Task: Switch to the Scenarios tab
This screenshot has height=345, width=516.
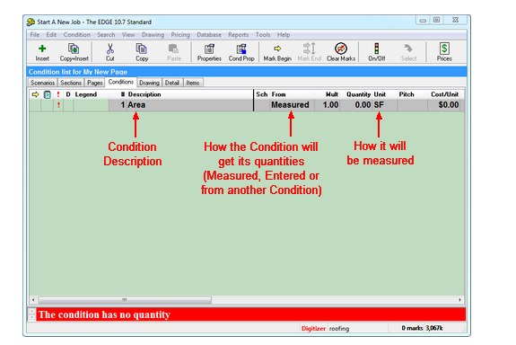Action: pyautogui.click(x=42, y=83)
